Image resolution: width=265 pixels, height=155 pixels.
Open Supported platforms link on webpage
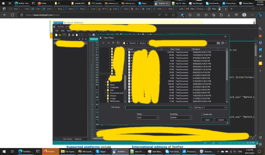[x=83, y=147]
